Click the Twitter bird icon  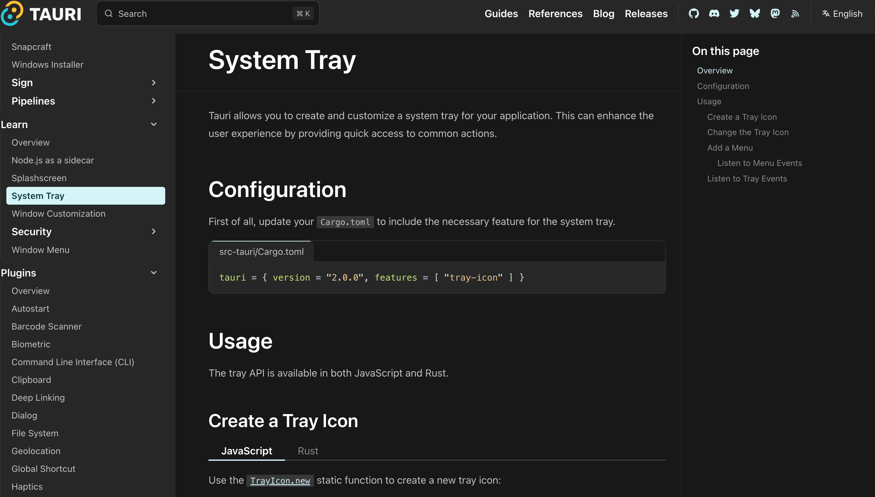pos(734,14)
